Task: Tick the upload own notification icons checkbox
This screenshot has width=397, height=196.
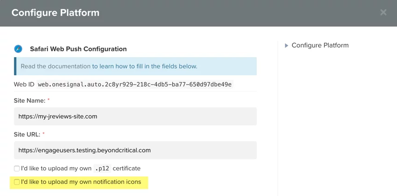Action: coord(17,182)
